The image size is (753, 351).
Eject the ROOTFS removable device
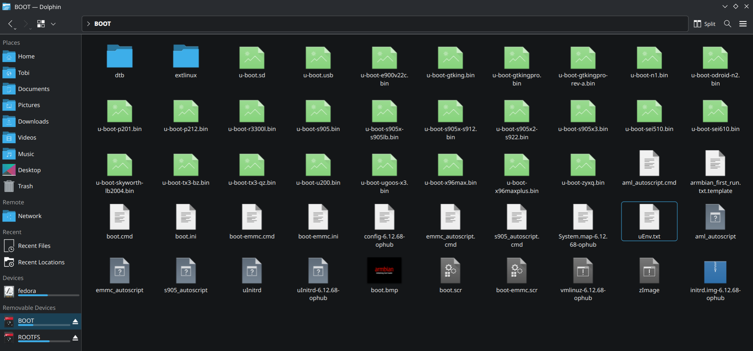tap(75, 338)
